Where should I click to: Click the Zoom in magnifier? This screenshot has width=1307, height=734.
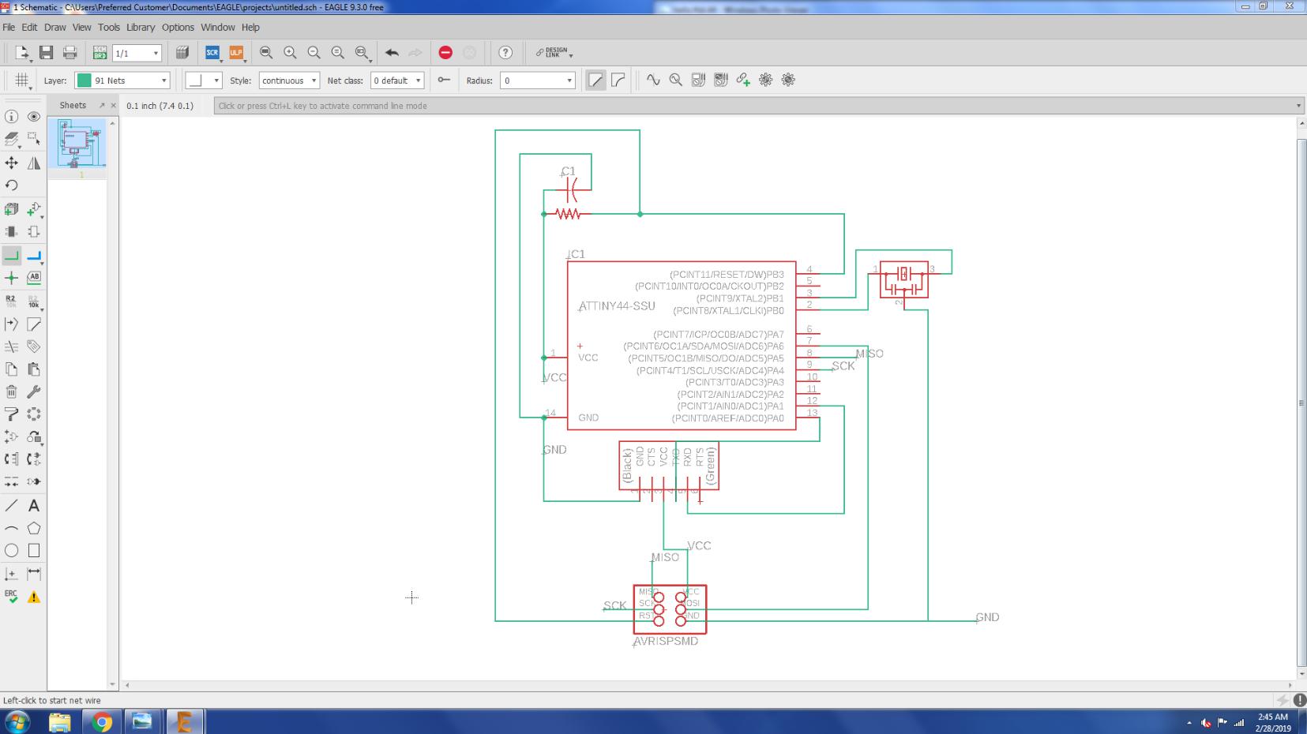pos(290,53)
